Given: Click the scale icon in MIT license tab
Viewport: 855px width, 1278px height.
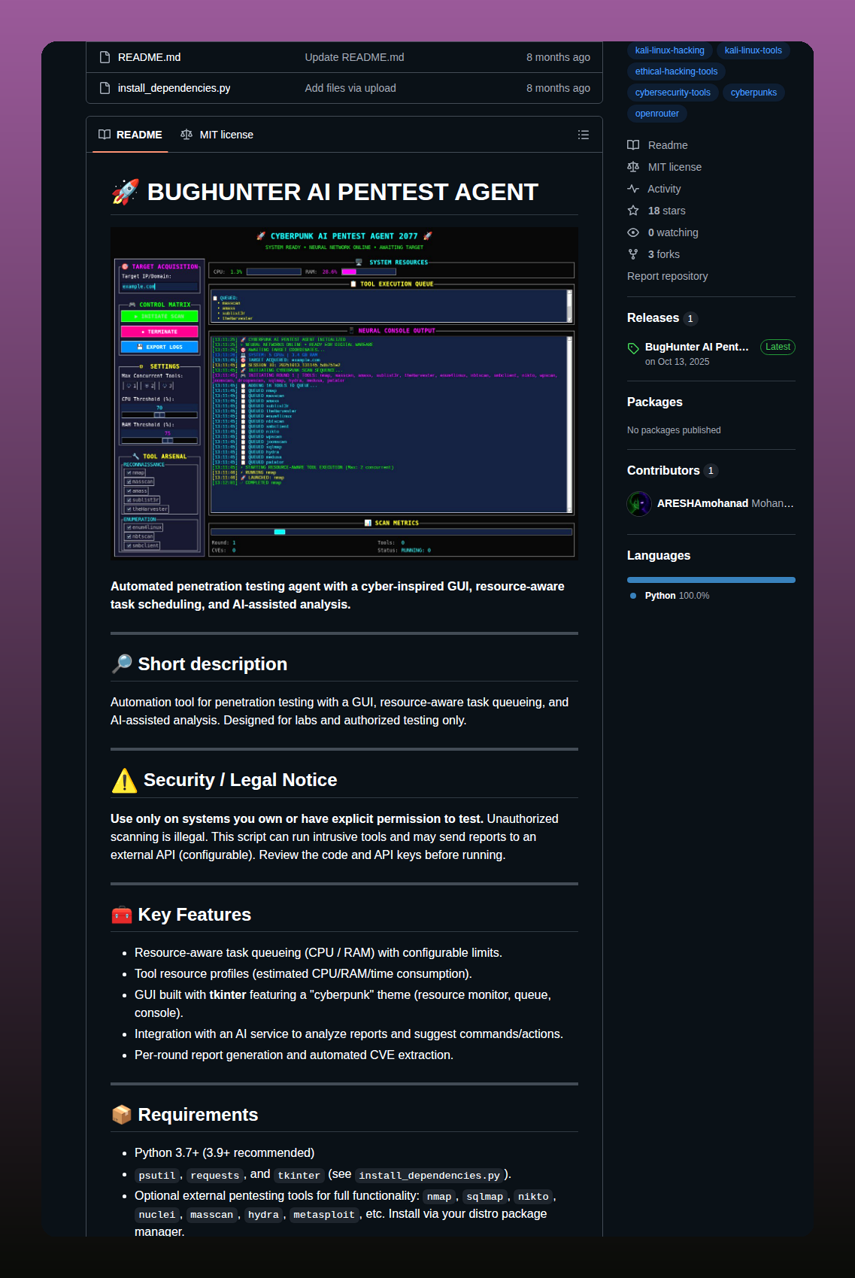Looking at the screenshot, I should click(186, 135).
